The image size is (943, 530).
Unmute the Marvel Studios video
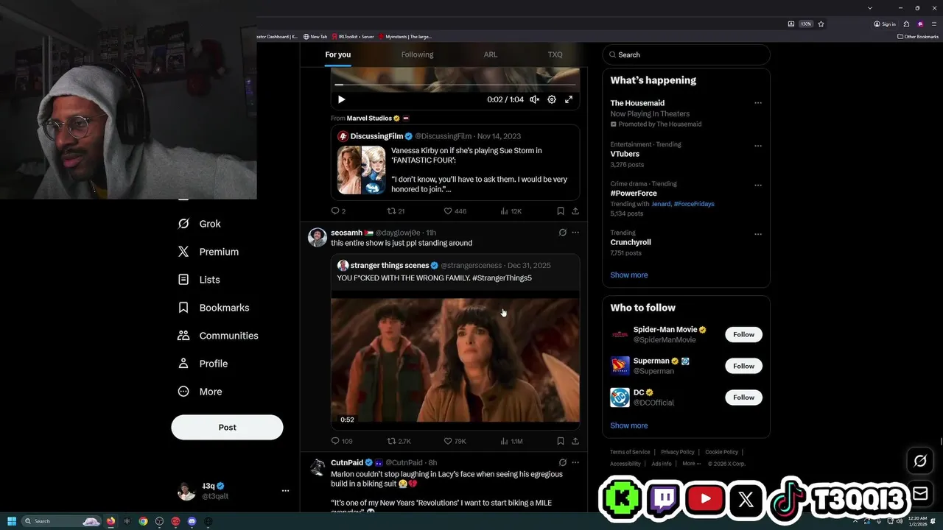535,99
